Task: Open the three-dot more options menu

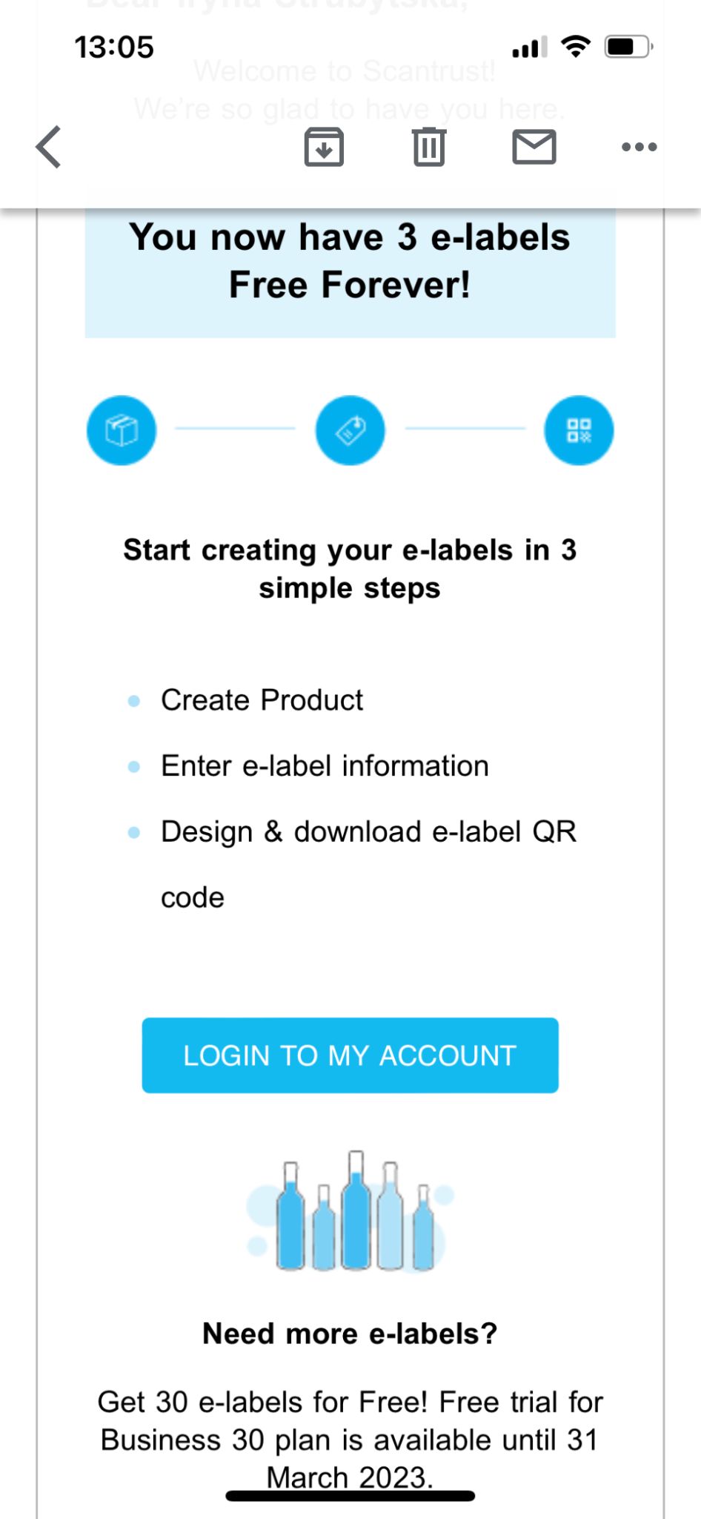Action: pyautogui.click(x=639, y=147)
